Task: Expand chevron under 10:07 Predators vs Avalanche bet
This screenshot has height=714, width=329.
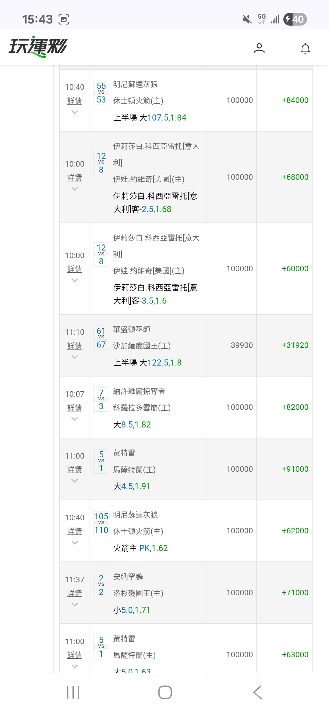Action: (75, 419)
